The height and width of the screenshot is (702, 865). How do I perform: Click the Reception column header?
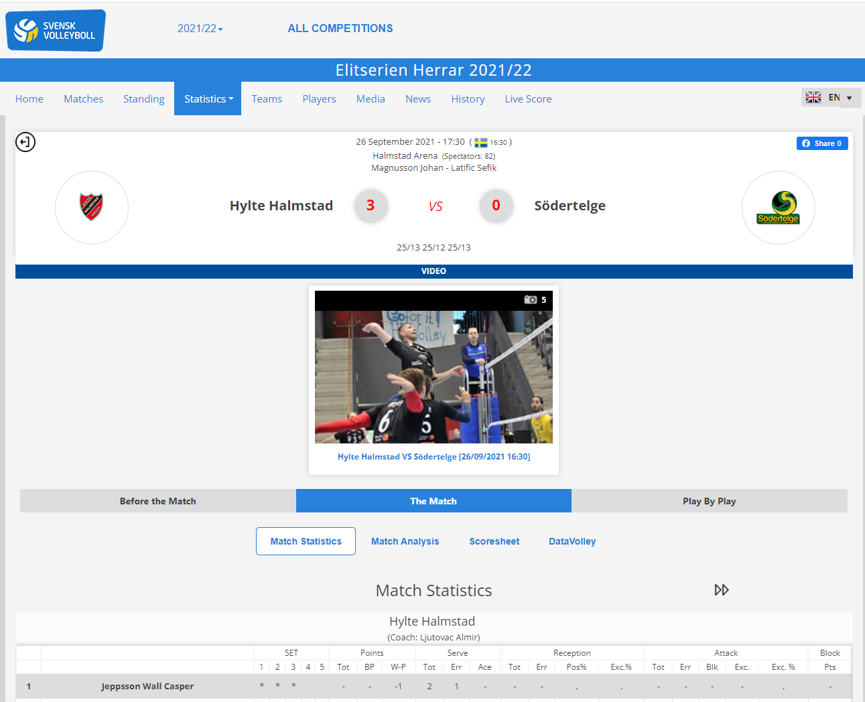point(572,653)
